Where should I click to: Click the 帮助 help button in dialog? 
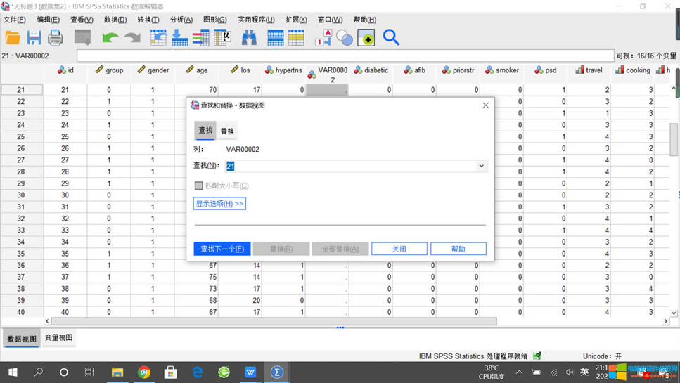pos(458,249)
